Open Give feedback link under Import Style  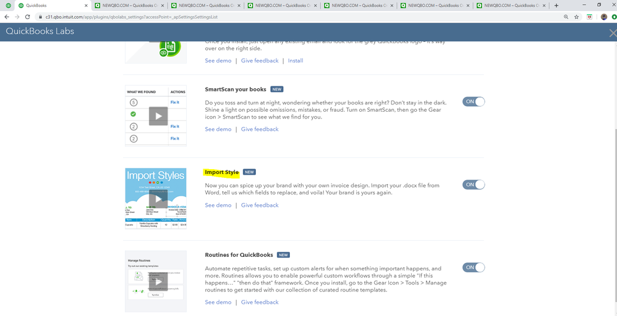pyautogui.click(x=260, y=205)
